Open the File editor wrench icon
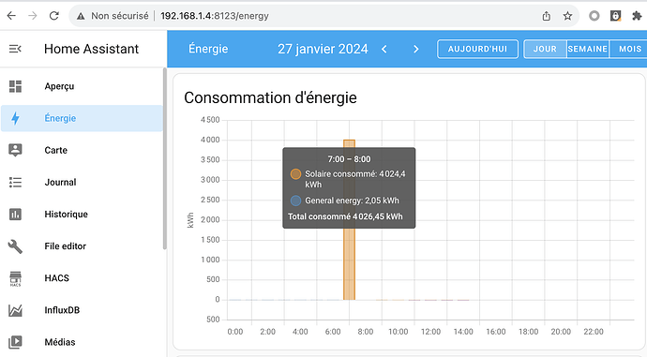647x357 pixels. coord(15,246)
